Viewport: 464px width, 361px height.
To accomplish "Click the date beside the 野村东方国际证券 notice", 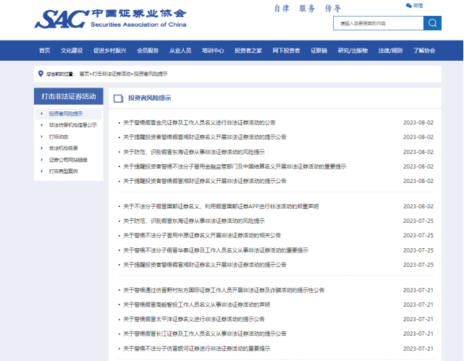I will [x=418, y=290].
